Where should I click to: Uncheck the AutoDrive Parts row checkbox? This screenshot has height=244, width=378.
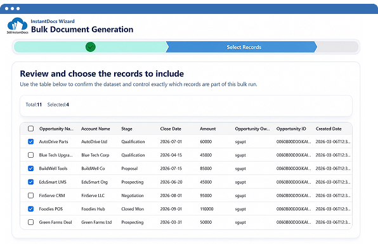tap(30, 141)
